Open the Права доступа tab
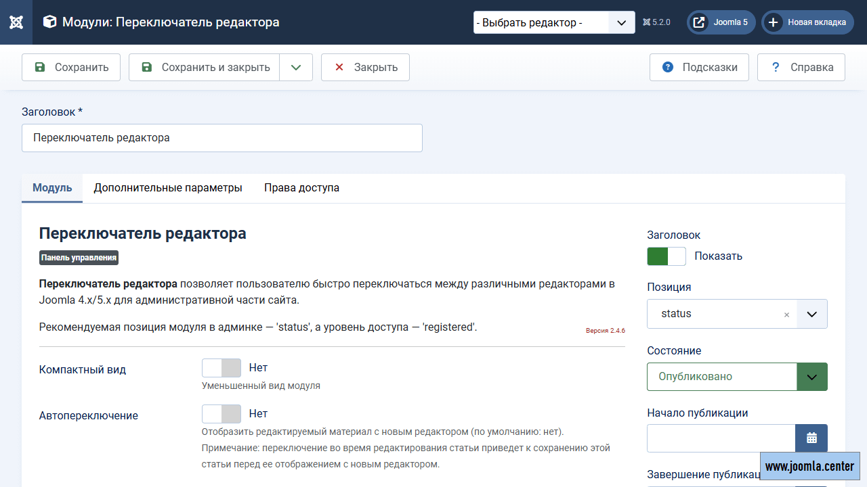867x487 pixels. [301, 188]
